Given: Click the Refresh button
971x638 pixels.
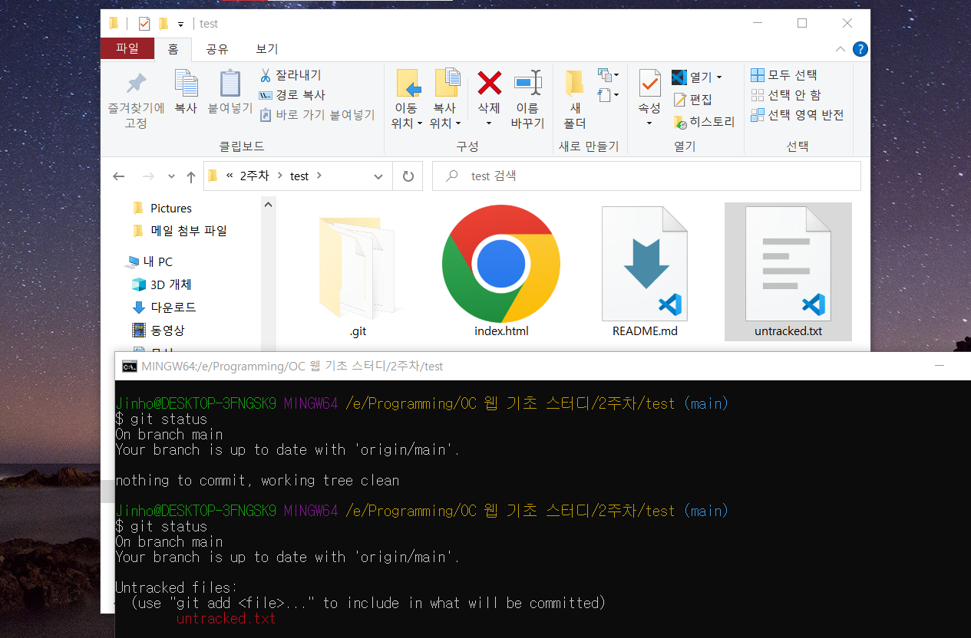Looking at the screenshot, I should pos(408,176).
